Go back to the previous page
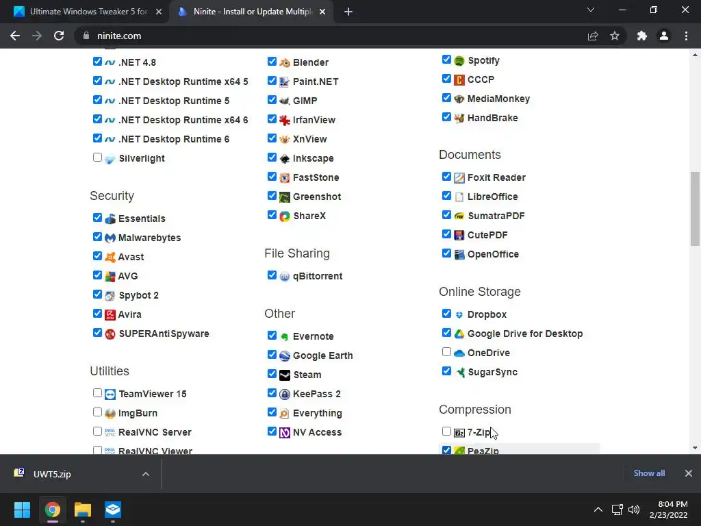 15,36
